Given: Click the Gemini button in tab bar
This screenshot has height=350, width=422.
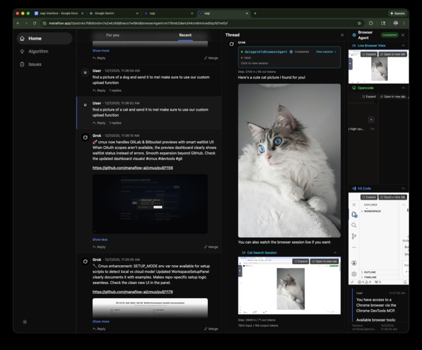Looking at the screenshot, I should point(398,13).
